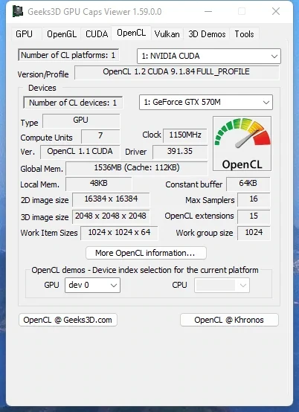Click the Clock value 1150MHz
This screenshot has width=299, height=412.
[x=185, y=135]
